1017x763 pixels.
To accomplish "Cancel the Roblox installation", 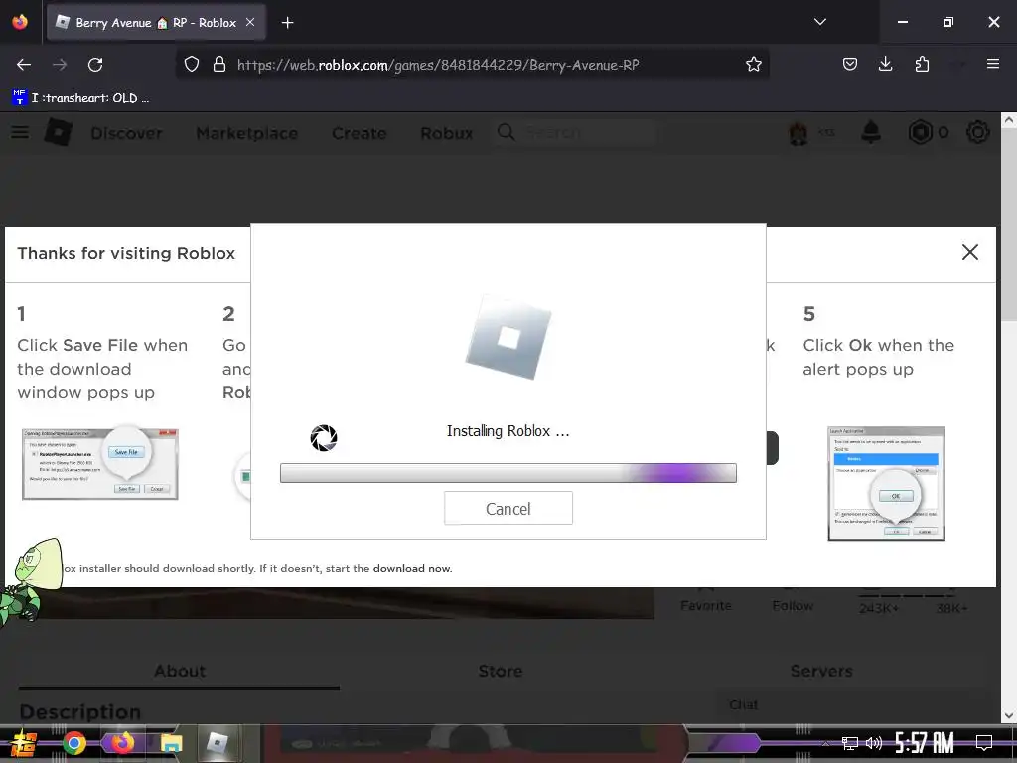I will [508, 508].
